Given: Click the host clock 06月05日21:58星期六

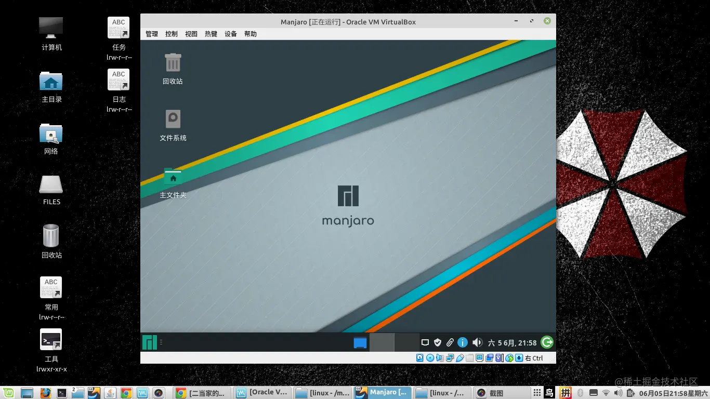Looking at the screenshot, I should 673,393.
